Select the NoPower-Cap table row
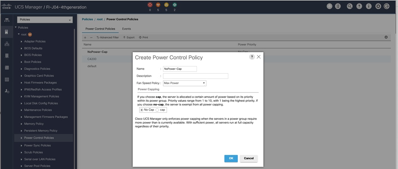The height and width of the screenshot is (169, 398). click(x=237, y=52)
